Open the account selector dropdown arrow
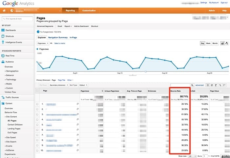230x158 pixels. (60, 11)
